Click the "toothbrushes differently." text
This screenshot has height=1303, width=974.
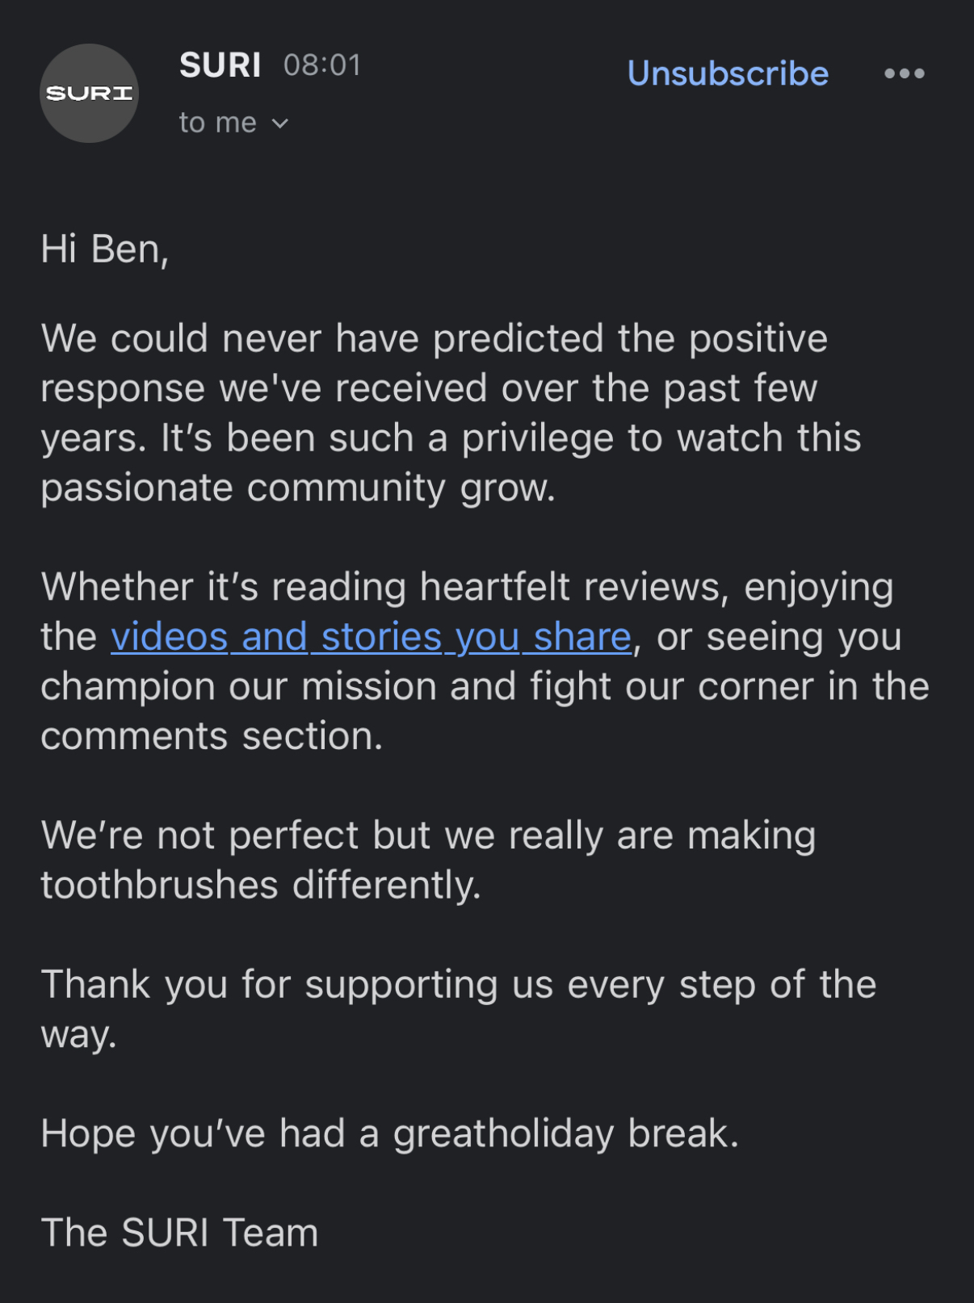[261, 885]
